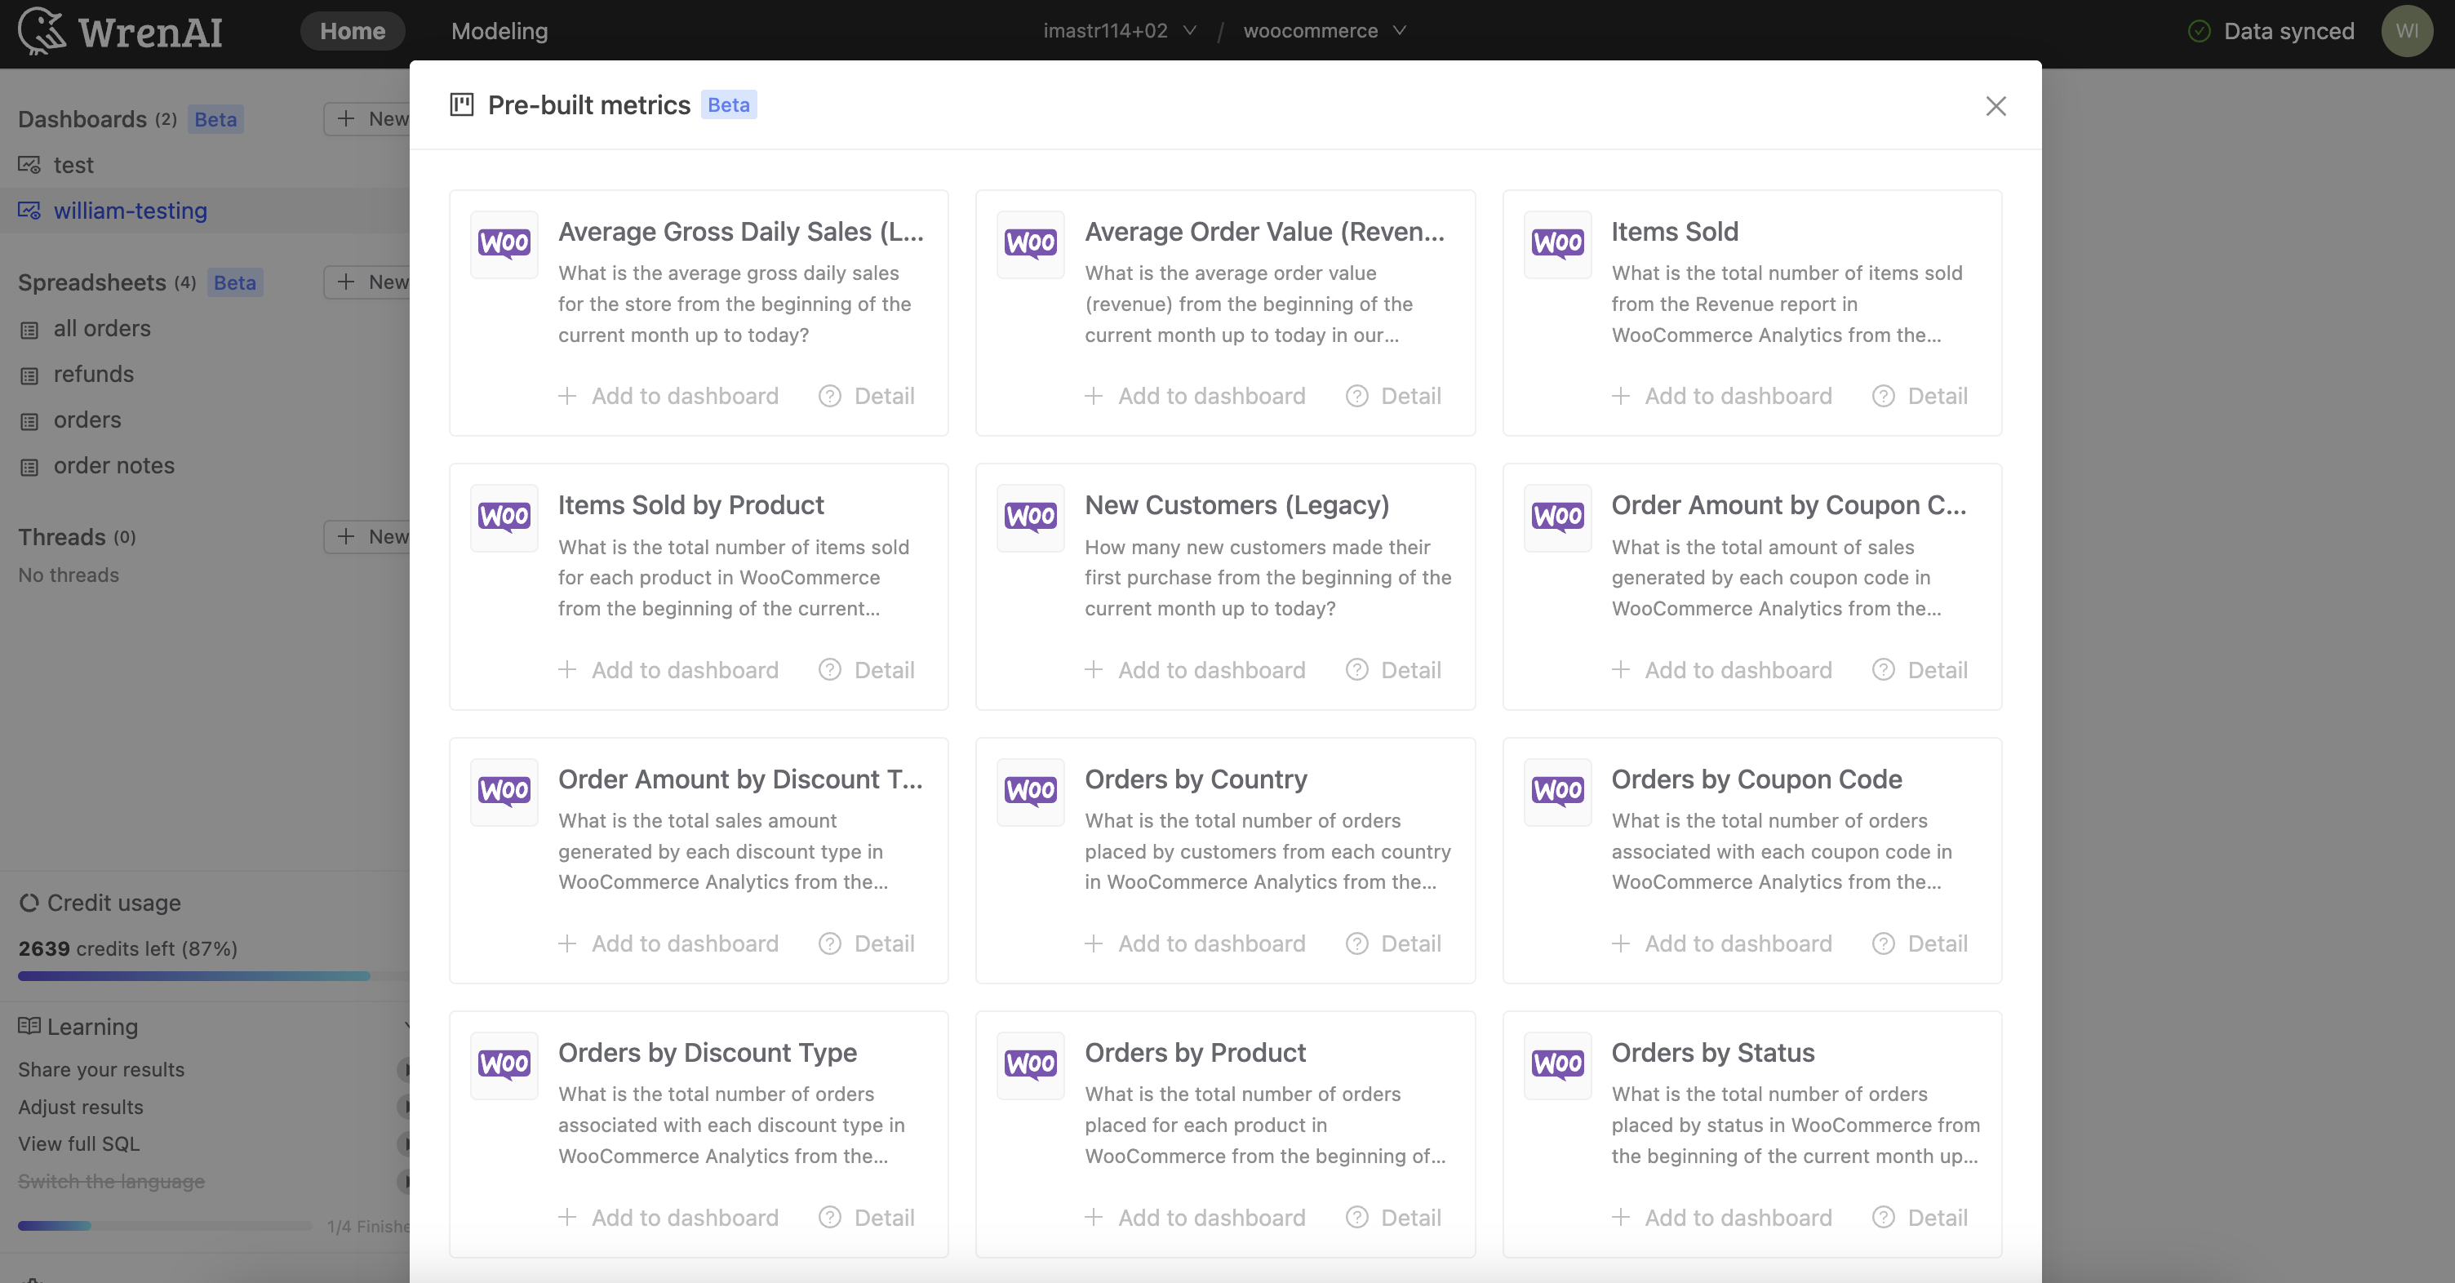The height and width of the screenshot is (1283, 2455).
Task: Click the "2639 credits left (87%)" text
Action: coord(127,948)
